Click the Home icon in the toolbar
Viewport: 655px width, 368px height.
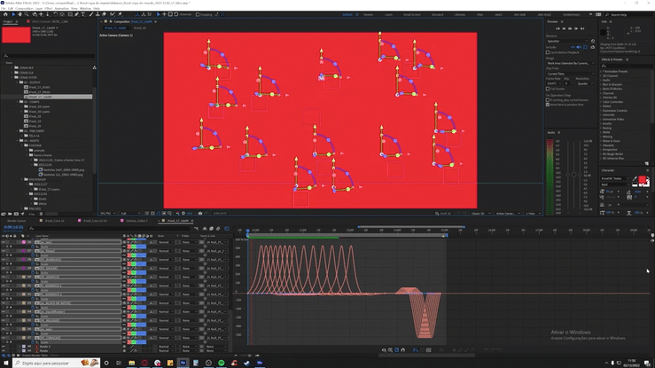pyautogui.click(x=5, y=14)
